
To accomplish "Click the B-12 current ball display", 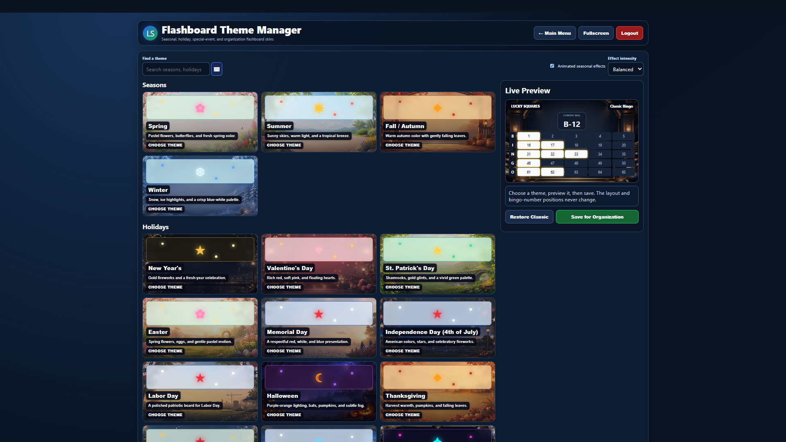I will click(x=572, y=122).
